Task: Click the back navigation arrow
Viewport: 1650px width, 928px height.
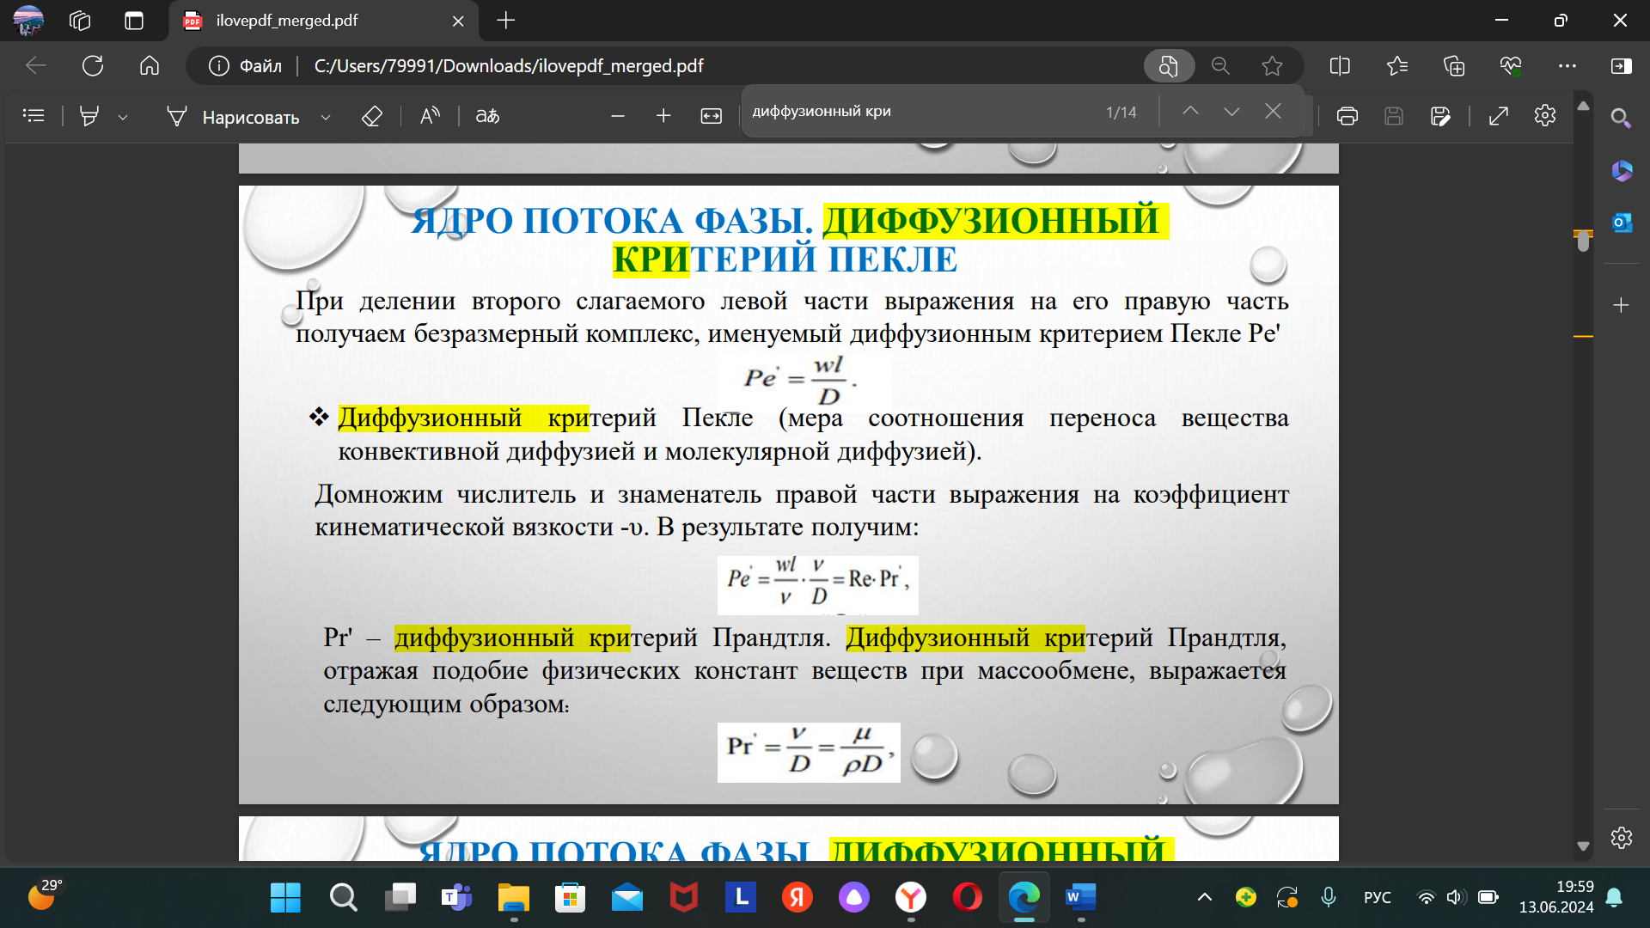Action: (36, 66)
